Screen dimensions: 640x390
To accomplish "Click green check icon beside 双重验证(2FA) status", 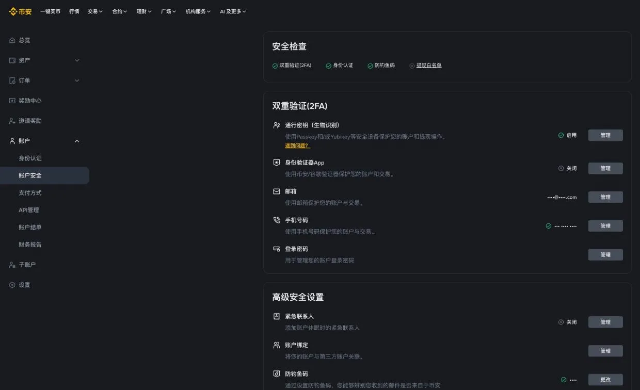I will pos(275,66).
